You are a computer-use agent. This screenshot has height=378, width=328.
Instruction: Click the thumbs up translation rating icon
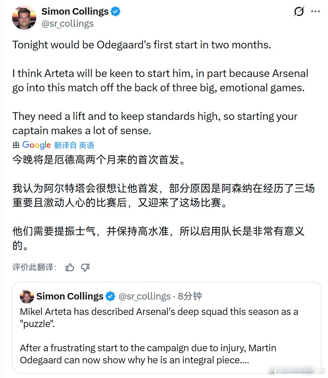[x=70, y=268]
